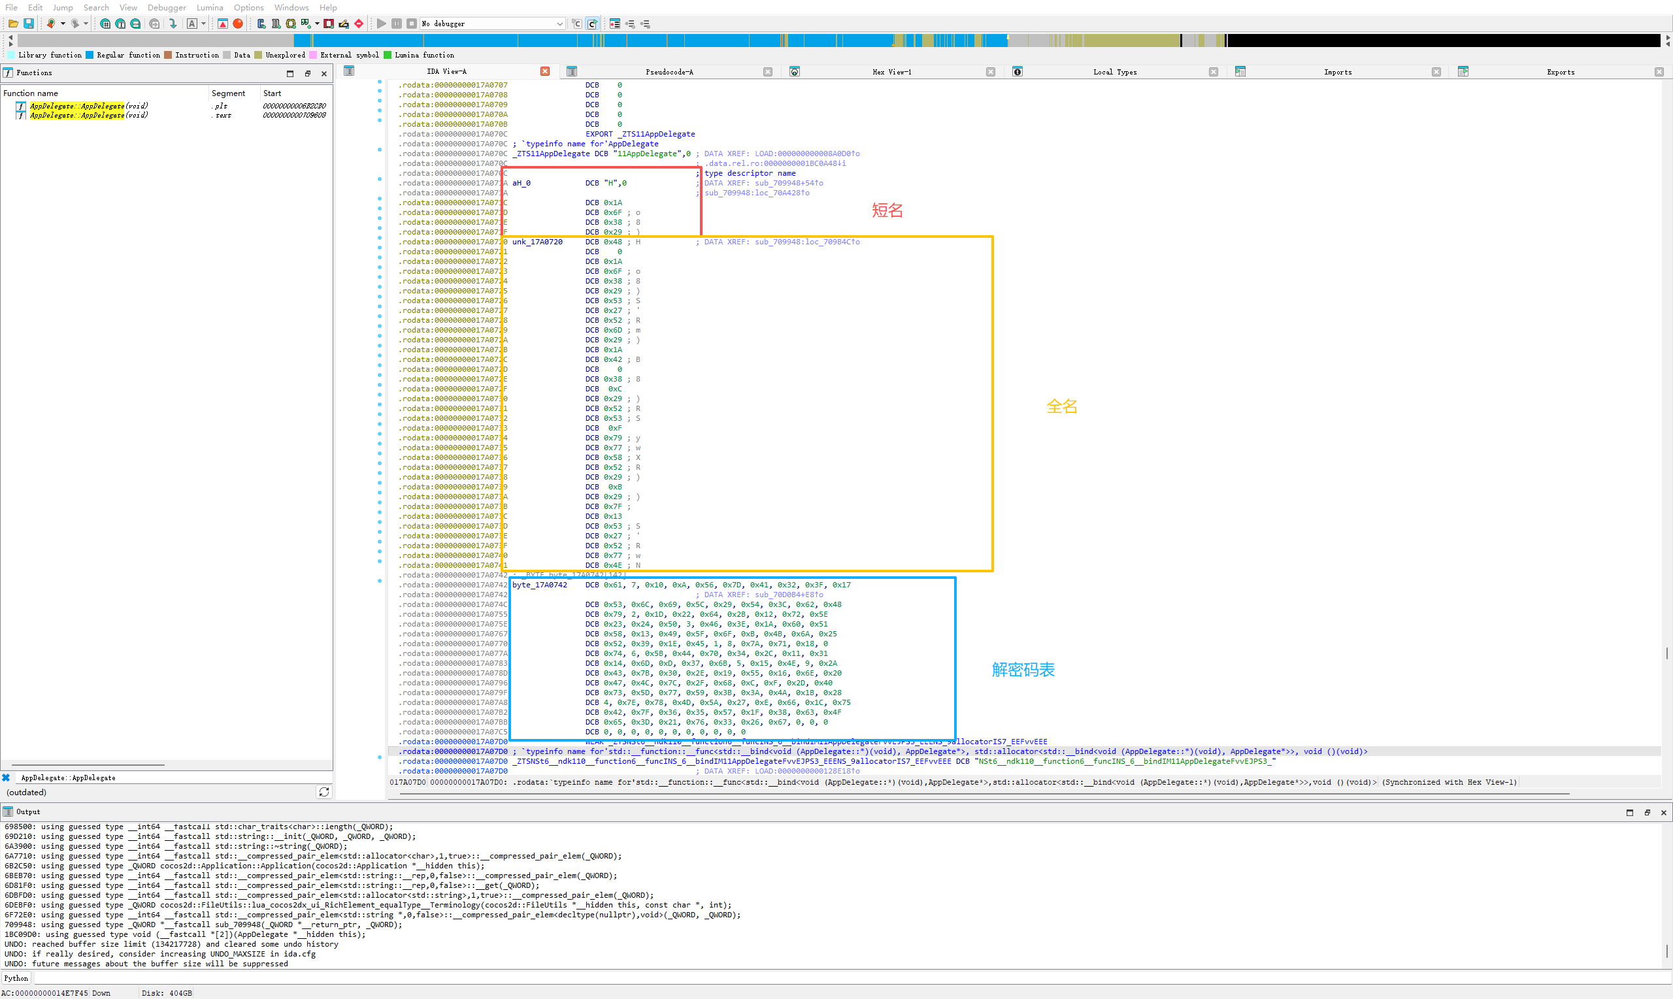Click the Python command input field

point(808,978)
